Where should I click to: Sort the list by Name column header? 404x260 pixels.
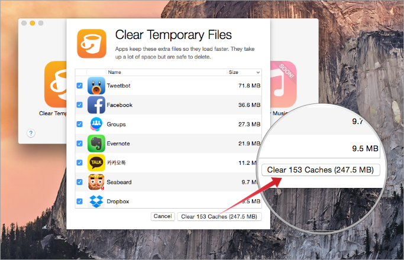pos(114,72)
